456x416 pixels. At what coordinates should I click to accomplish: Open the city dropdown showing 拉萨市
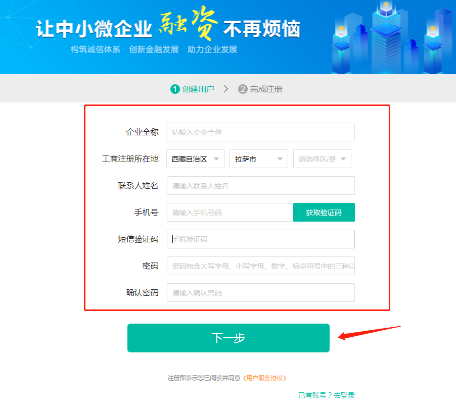tap(258, 159)
